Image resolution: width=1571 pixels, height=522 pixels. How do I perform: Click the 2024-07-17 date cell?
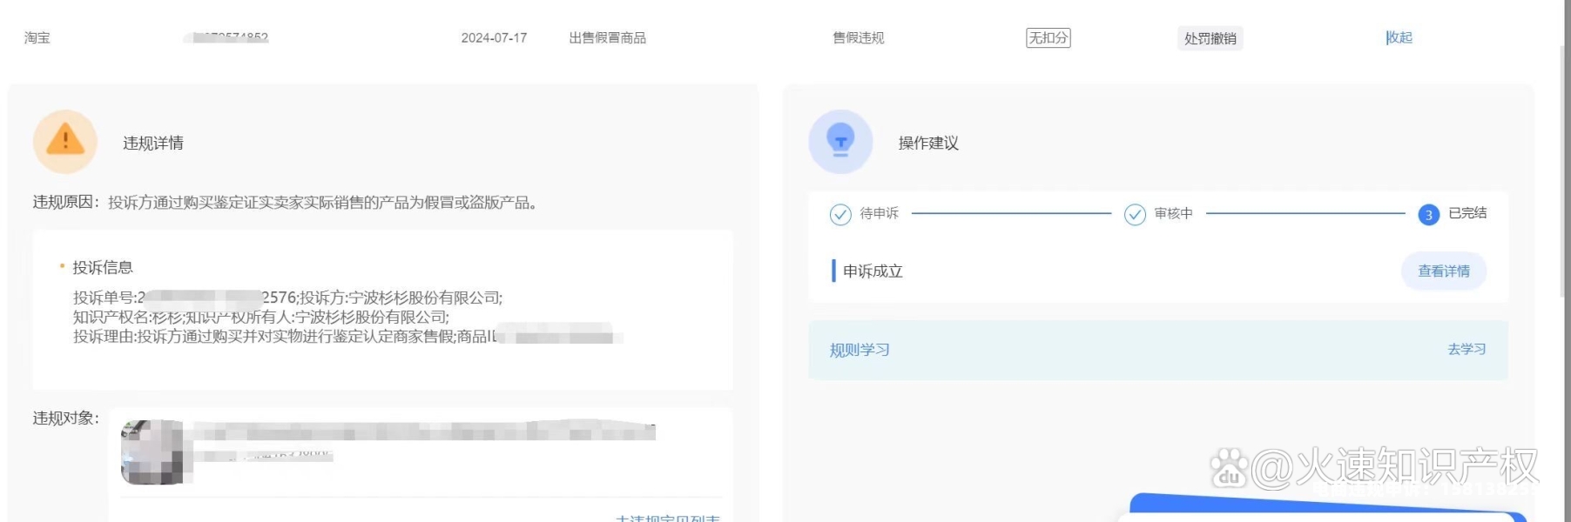click(494, 37)
